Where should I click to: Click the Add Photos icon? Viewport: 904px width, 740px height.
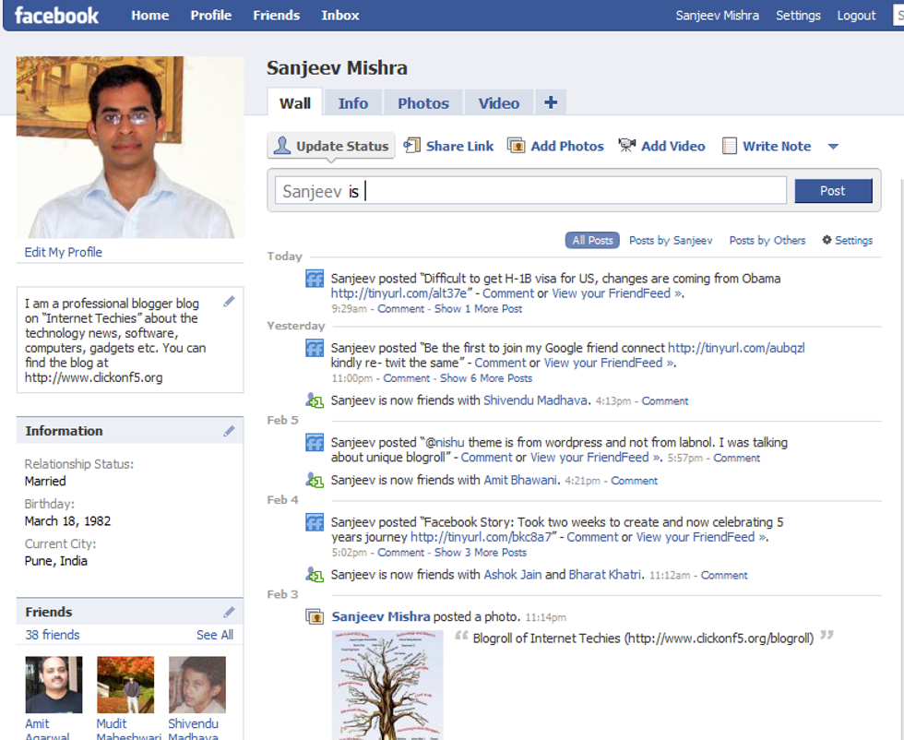point(517,146)
